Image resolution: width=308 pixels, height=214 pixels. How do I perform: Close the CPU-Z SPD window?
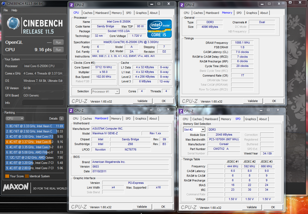coord(278,110)
